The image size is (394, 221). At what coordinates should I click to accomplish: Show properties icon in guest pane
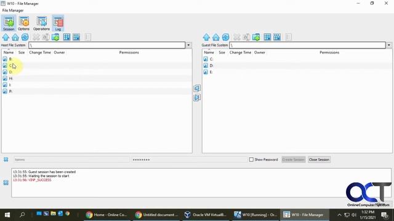[289, 37]
